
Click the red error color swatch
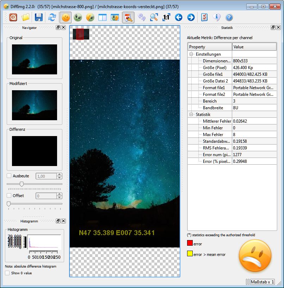190,243
